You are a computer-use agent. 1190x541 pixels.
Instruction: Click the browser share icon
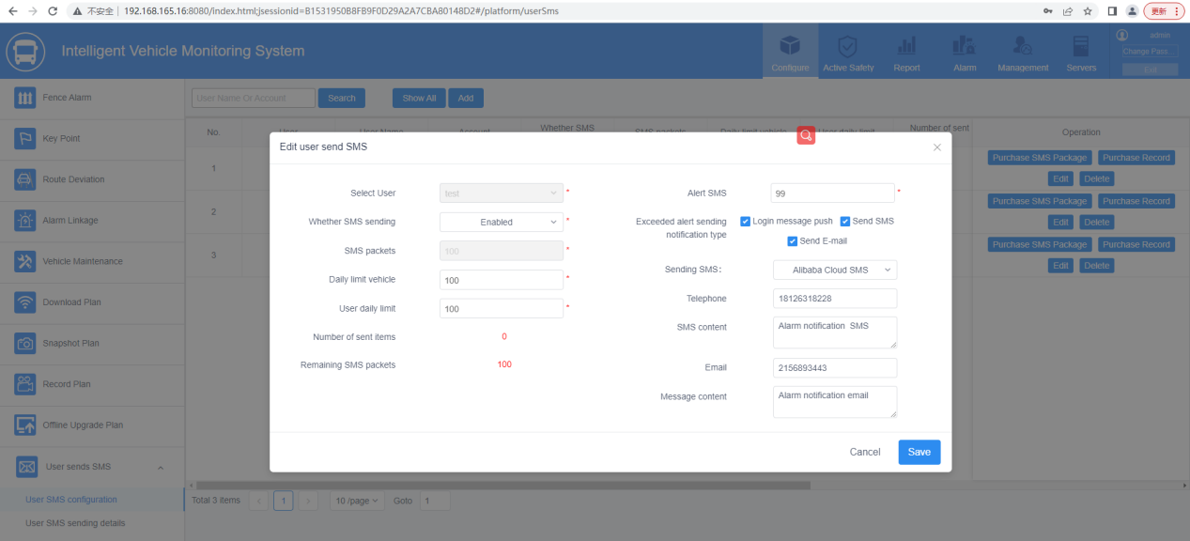[x=1068, y=10]
